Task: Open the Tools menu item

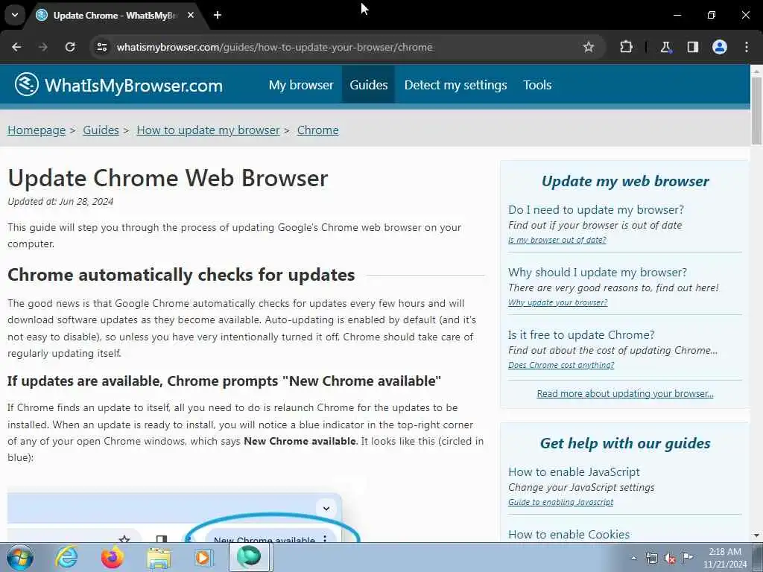Action: (538, 85)
